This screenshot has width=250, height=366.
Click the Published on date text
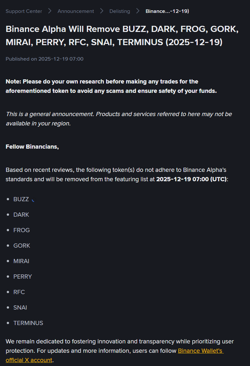pyautogui.click(x=45, y=59)
